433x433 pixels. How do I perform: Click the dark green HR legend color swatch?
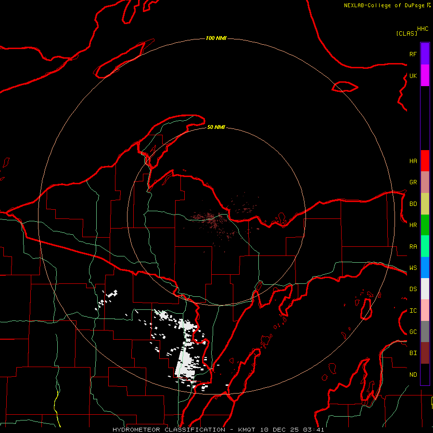(425, 225)
